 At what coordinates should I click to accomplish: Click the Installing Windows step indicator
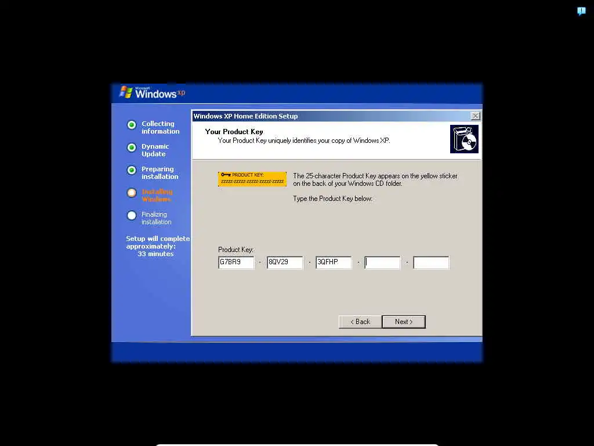[x=132, y=193]
